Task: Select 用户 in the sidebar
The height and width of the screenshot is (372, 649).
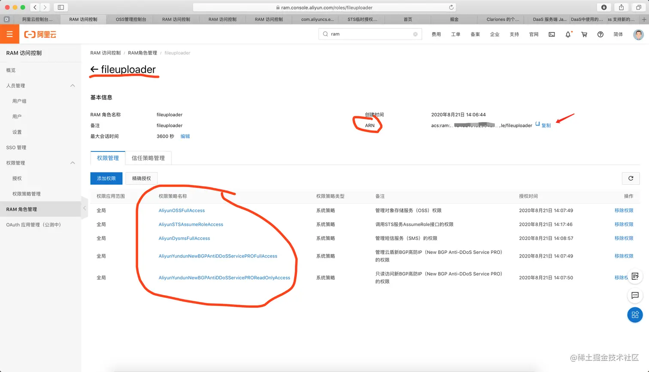Action: pos(17,117)
